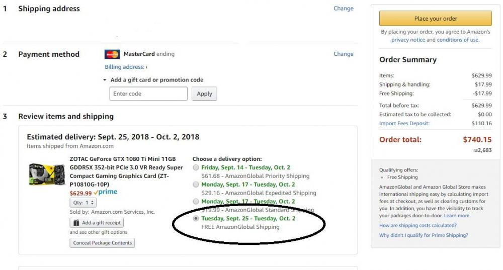Click the Enter code input field

click(148, 94)
